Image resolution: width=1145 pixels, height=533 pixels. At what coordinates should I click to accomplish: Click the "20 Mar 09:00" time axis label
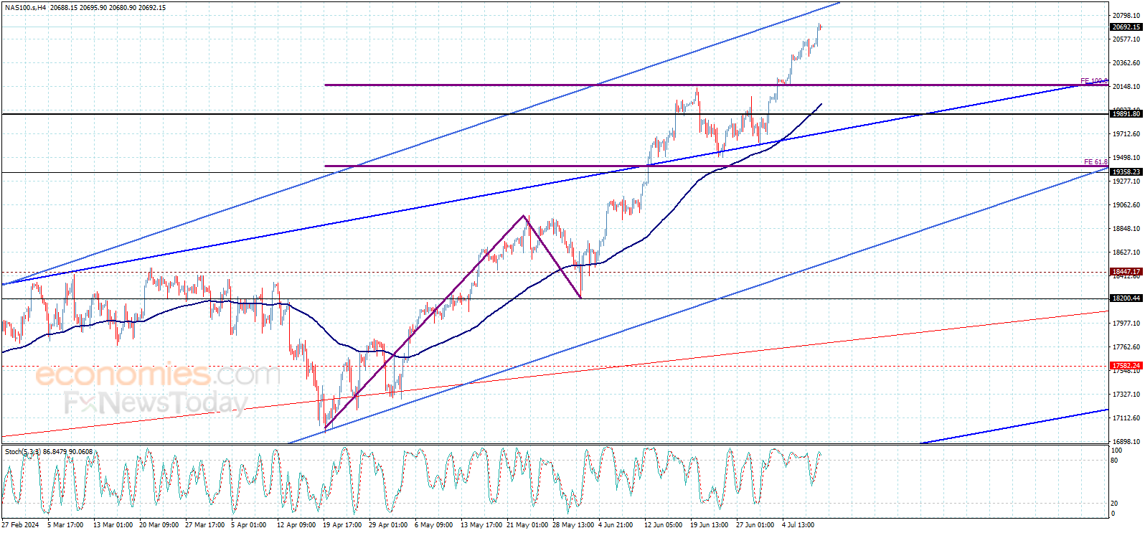[159, 525]
